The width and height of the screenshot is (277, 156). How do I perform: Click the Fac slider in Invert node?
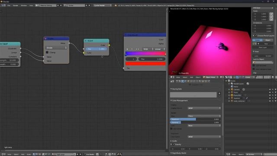(x=96, y=49)
